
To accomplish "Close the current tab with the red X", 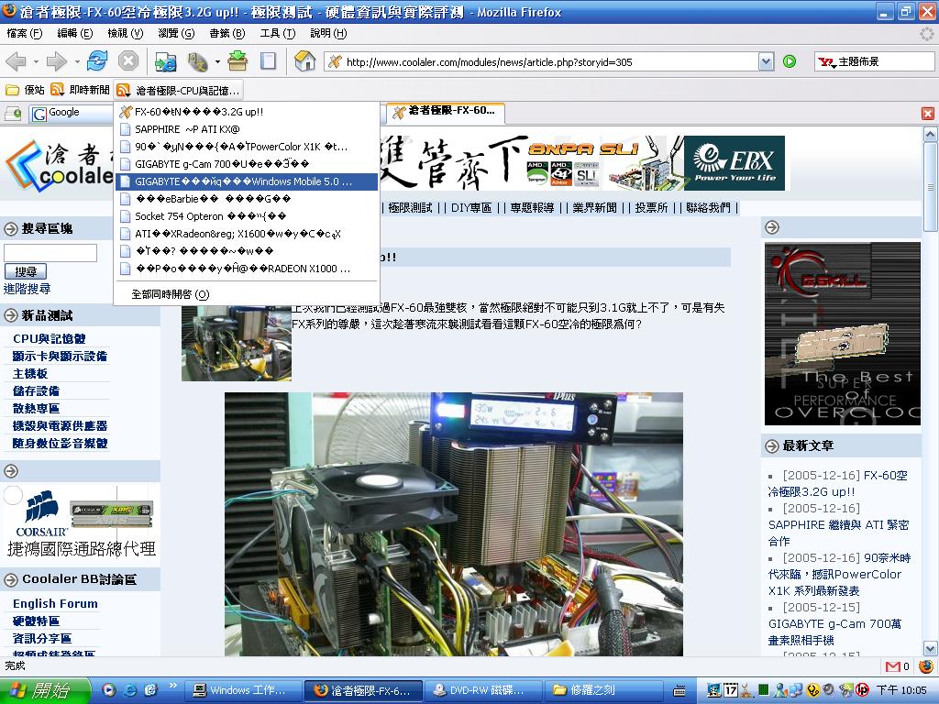I will (x=927, y=113).
